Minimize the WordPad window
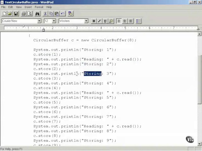 191,2
